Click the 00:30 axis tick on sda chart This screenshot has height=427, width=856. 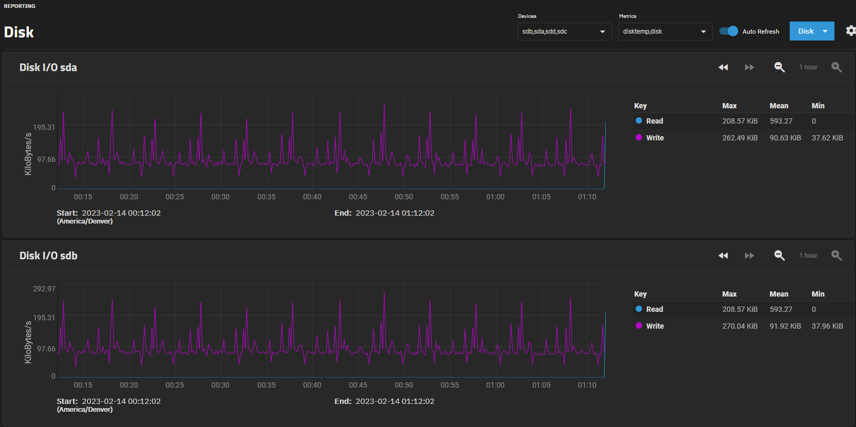(220, 197)
